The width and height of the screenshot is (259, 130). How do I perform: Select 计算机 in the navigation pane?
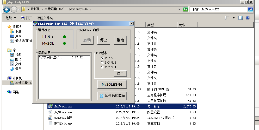pyautogui.click(x=17, y=78)
